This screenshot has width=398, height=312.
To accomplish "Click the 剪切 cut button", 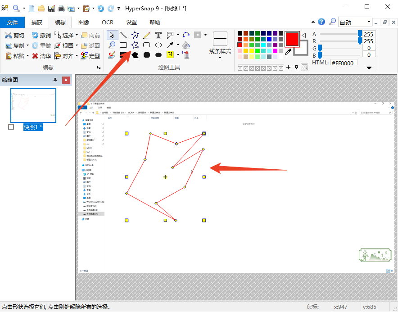I will (15, 35).
